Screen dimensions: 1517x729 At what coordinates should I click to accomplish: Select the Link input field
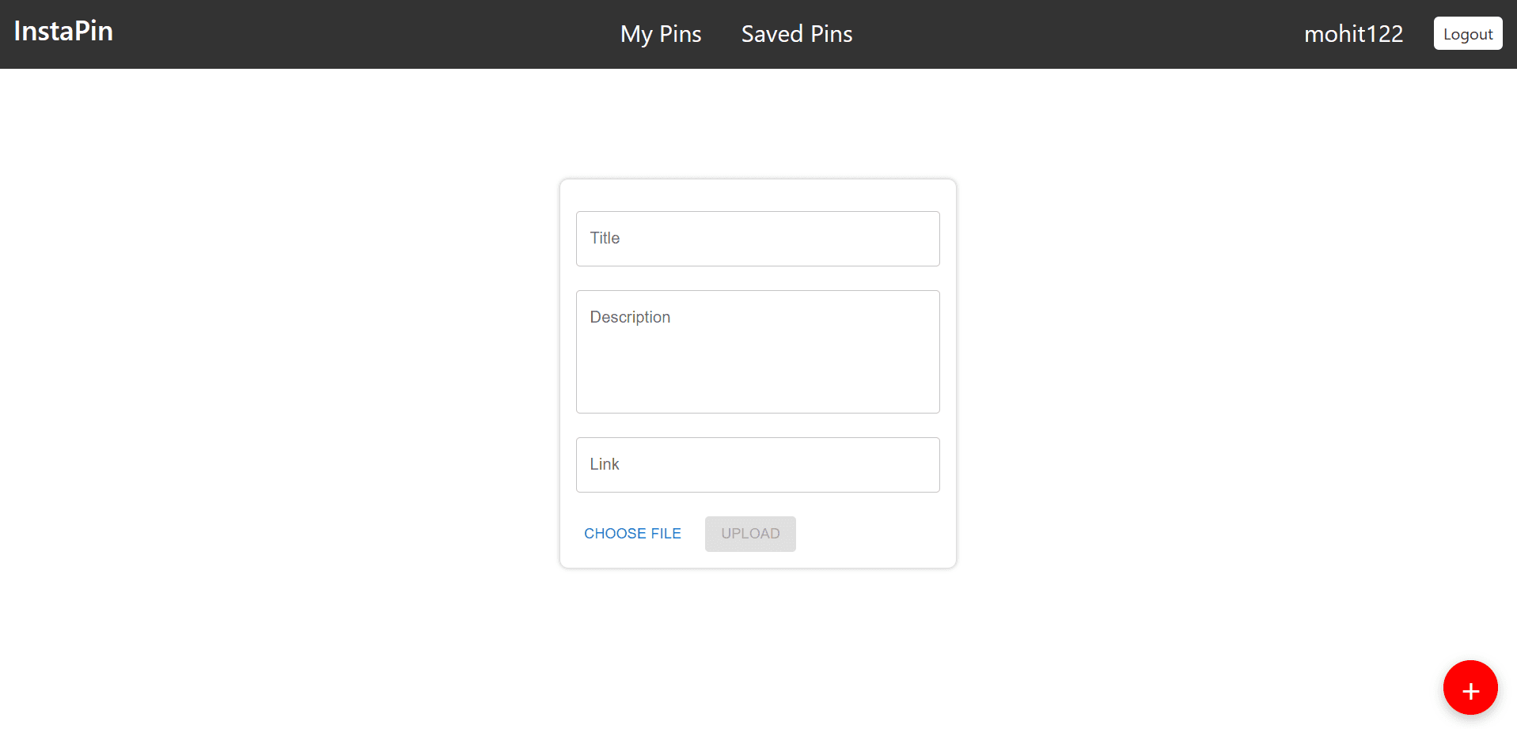pyautogui.click(x=757, y=465)
